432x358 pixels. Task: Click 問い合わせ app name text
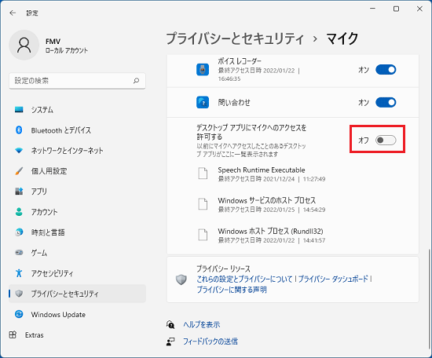pos(234,102)
